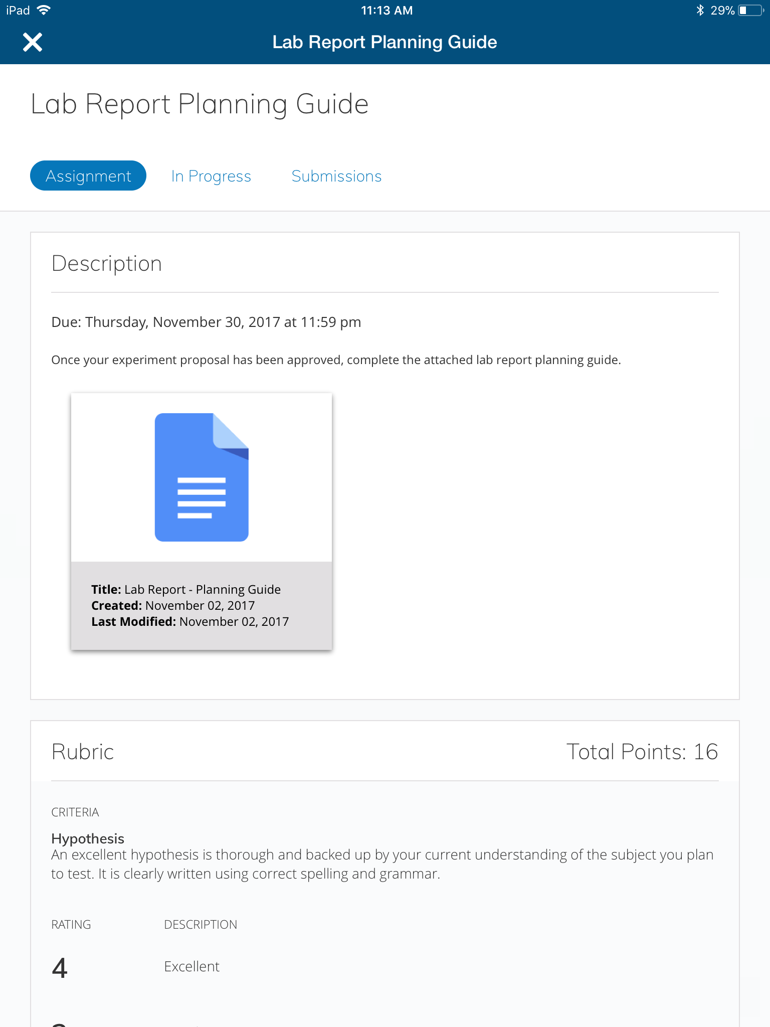Close the Lab Report Planning Guide view

(33, 42)
